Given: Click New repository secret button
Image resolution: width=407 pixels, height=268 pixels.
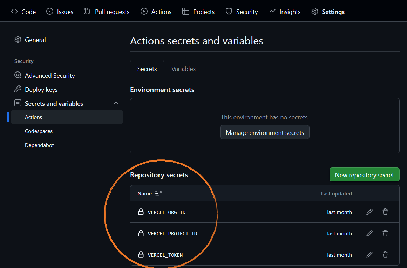Looking at the screenshot, I should [x=365, y=175].
